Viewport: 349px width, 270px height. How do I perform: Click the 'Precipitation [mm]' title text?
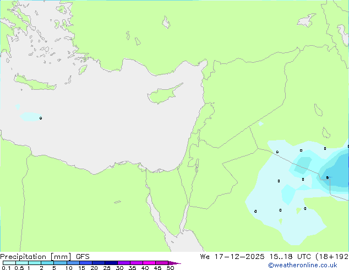36,257
